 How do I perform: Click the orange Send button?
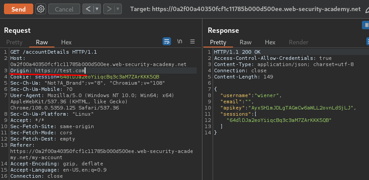click(18, 9)
